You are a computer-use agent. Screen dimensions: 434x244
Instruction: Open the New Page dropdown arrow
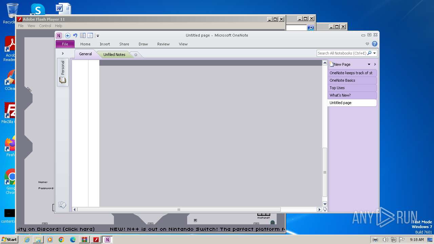pos(369,64)
